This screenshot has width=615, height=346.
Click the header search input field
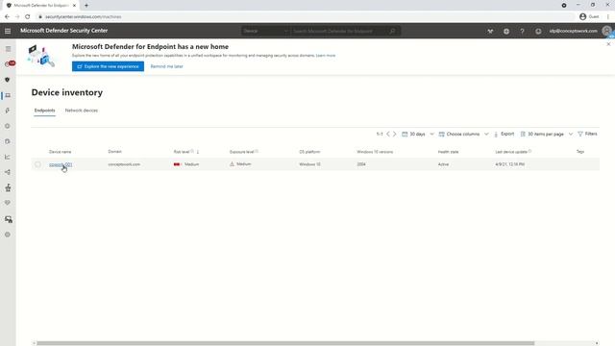[x=339, y=31]
